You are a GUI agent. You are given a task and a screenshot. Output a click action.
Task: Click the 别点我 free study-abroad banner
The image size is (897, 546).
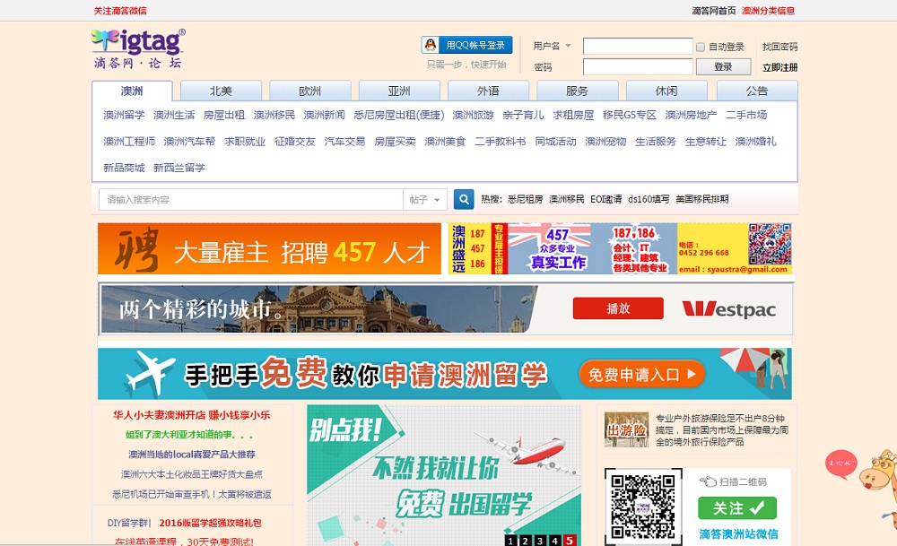(x=444, y=475)
